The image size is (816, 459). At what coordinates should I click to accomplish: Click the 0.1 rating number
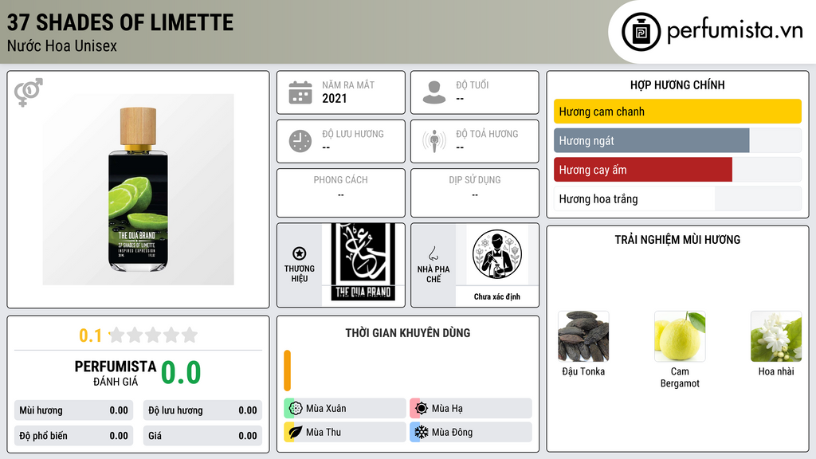(x=91, y=335)
